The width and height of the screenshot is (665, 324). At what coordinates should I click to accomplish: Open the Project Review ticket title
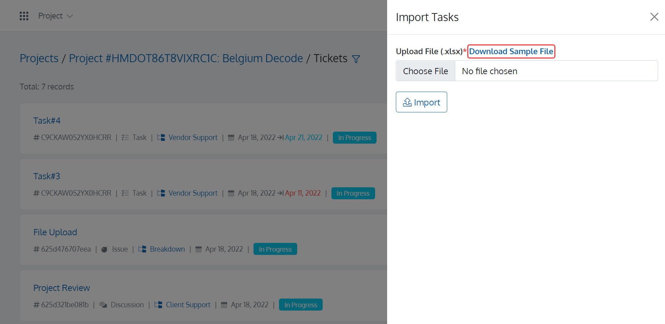62,288
